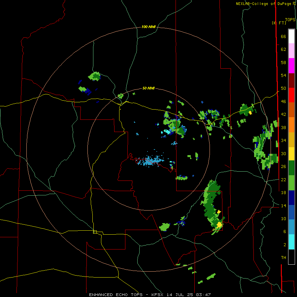Select the bright red legend swatch

[291, 95]
